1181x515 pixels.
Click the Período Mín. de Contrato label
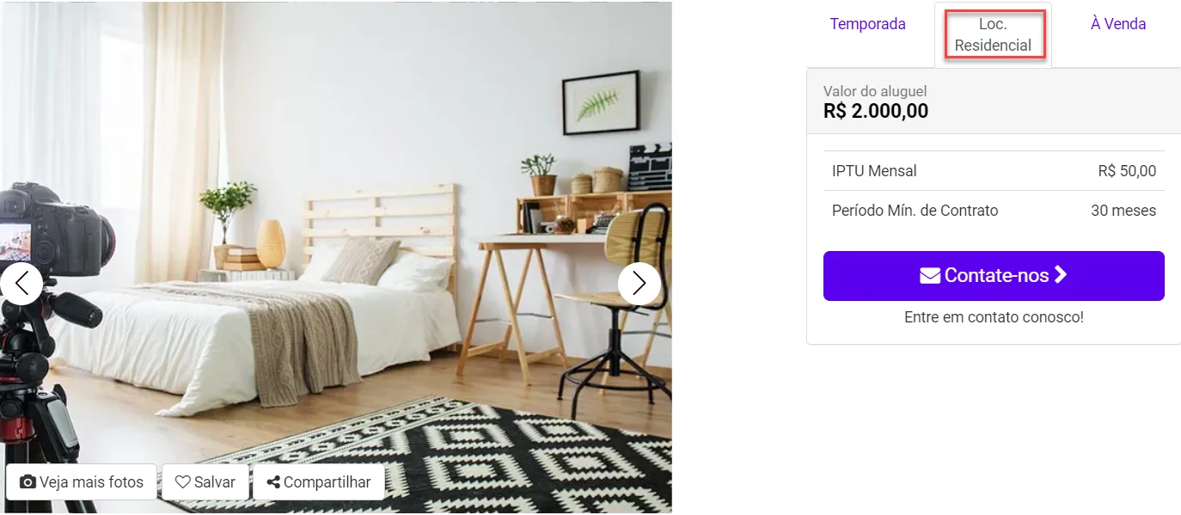915,211
